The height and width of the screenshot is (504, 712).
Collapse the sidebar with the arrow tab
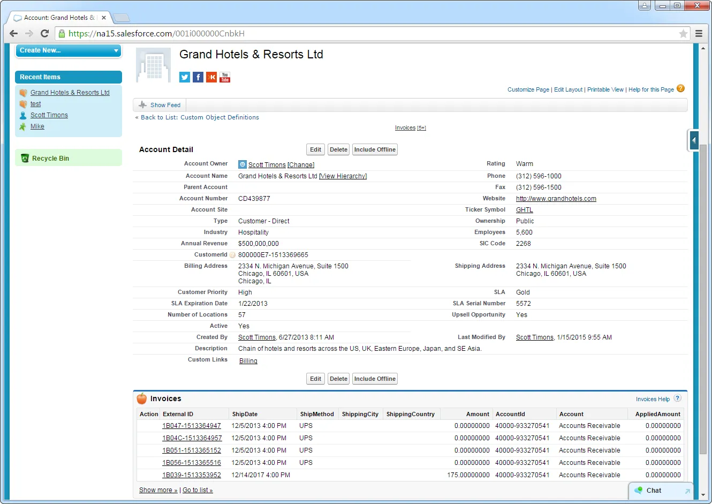coord(694,140)
